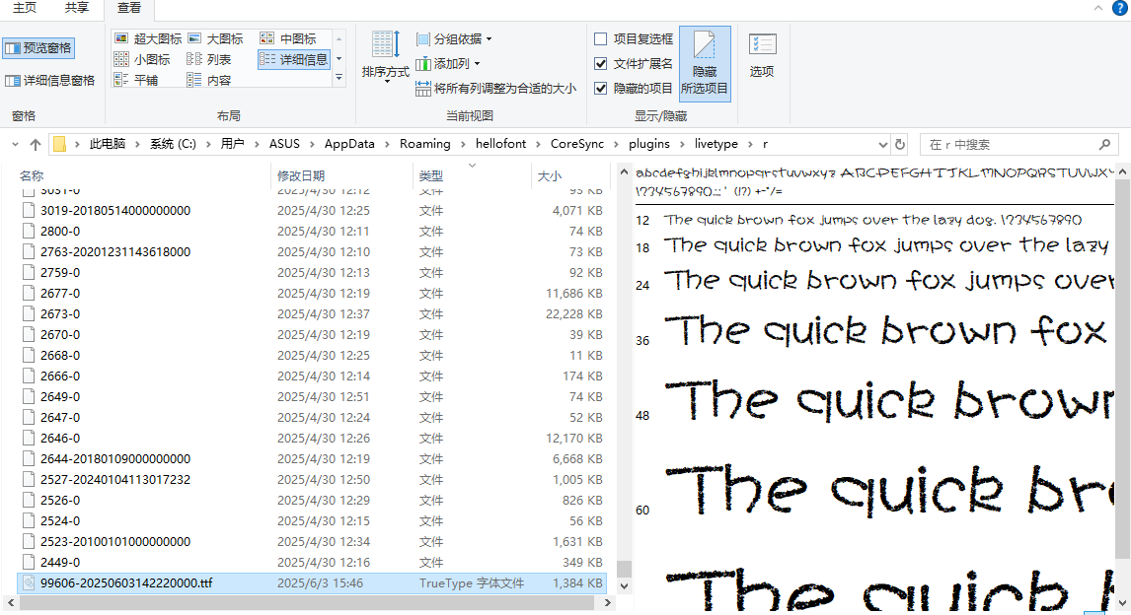
Task: Go up one folder level
Action: pyautogui.click(x=36, y=144)
